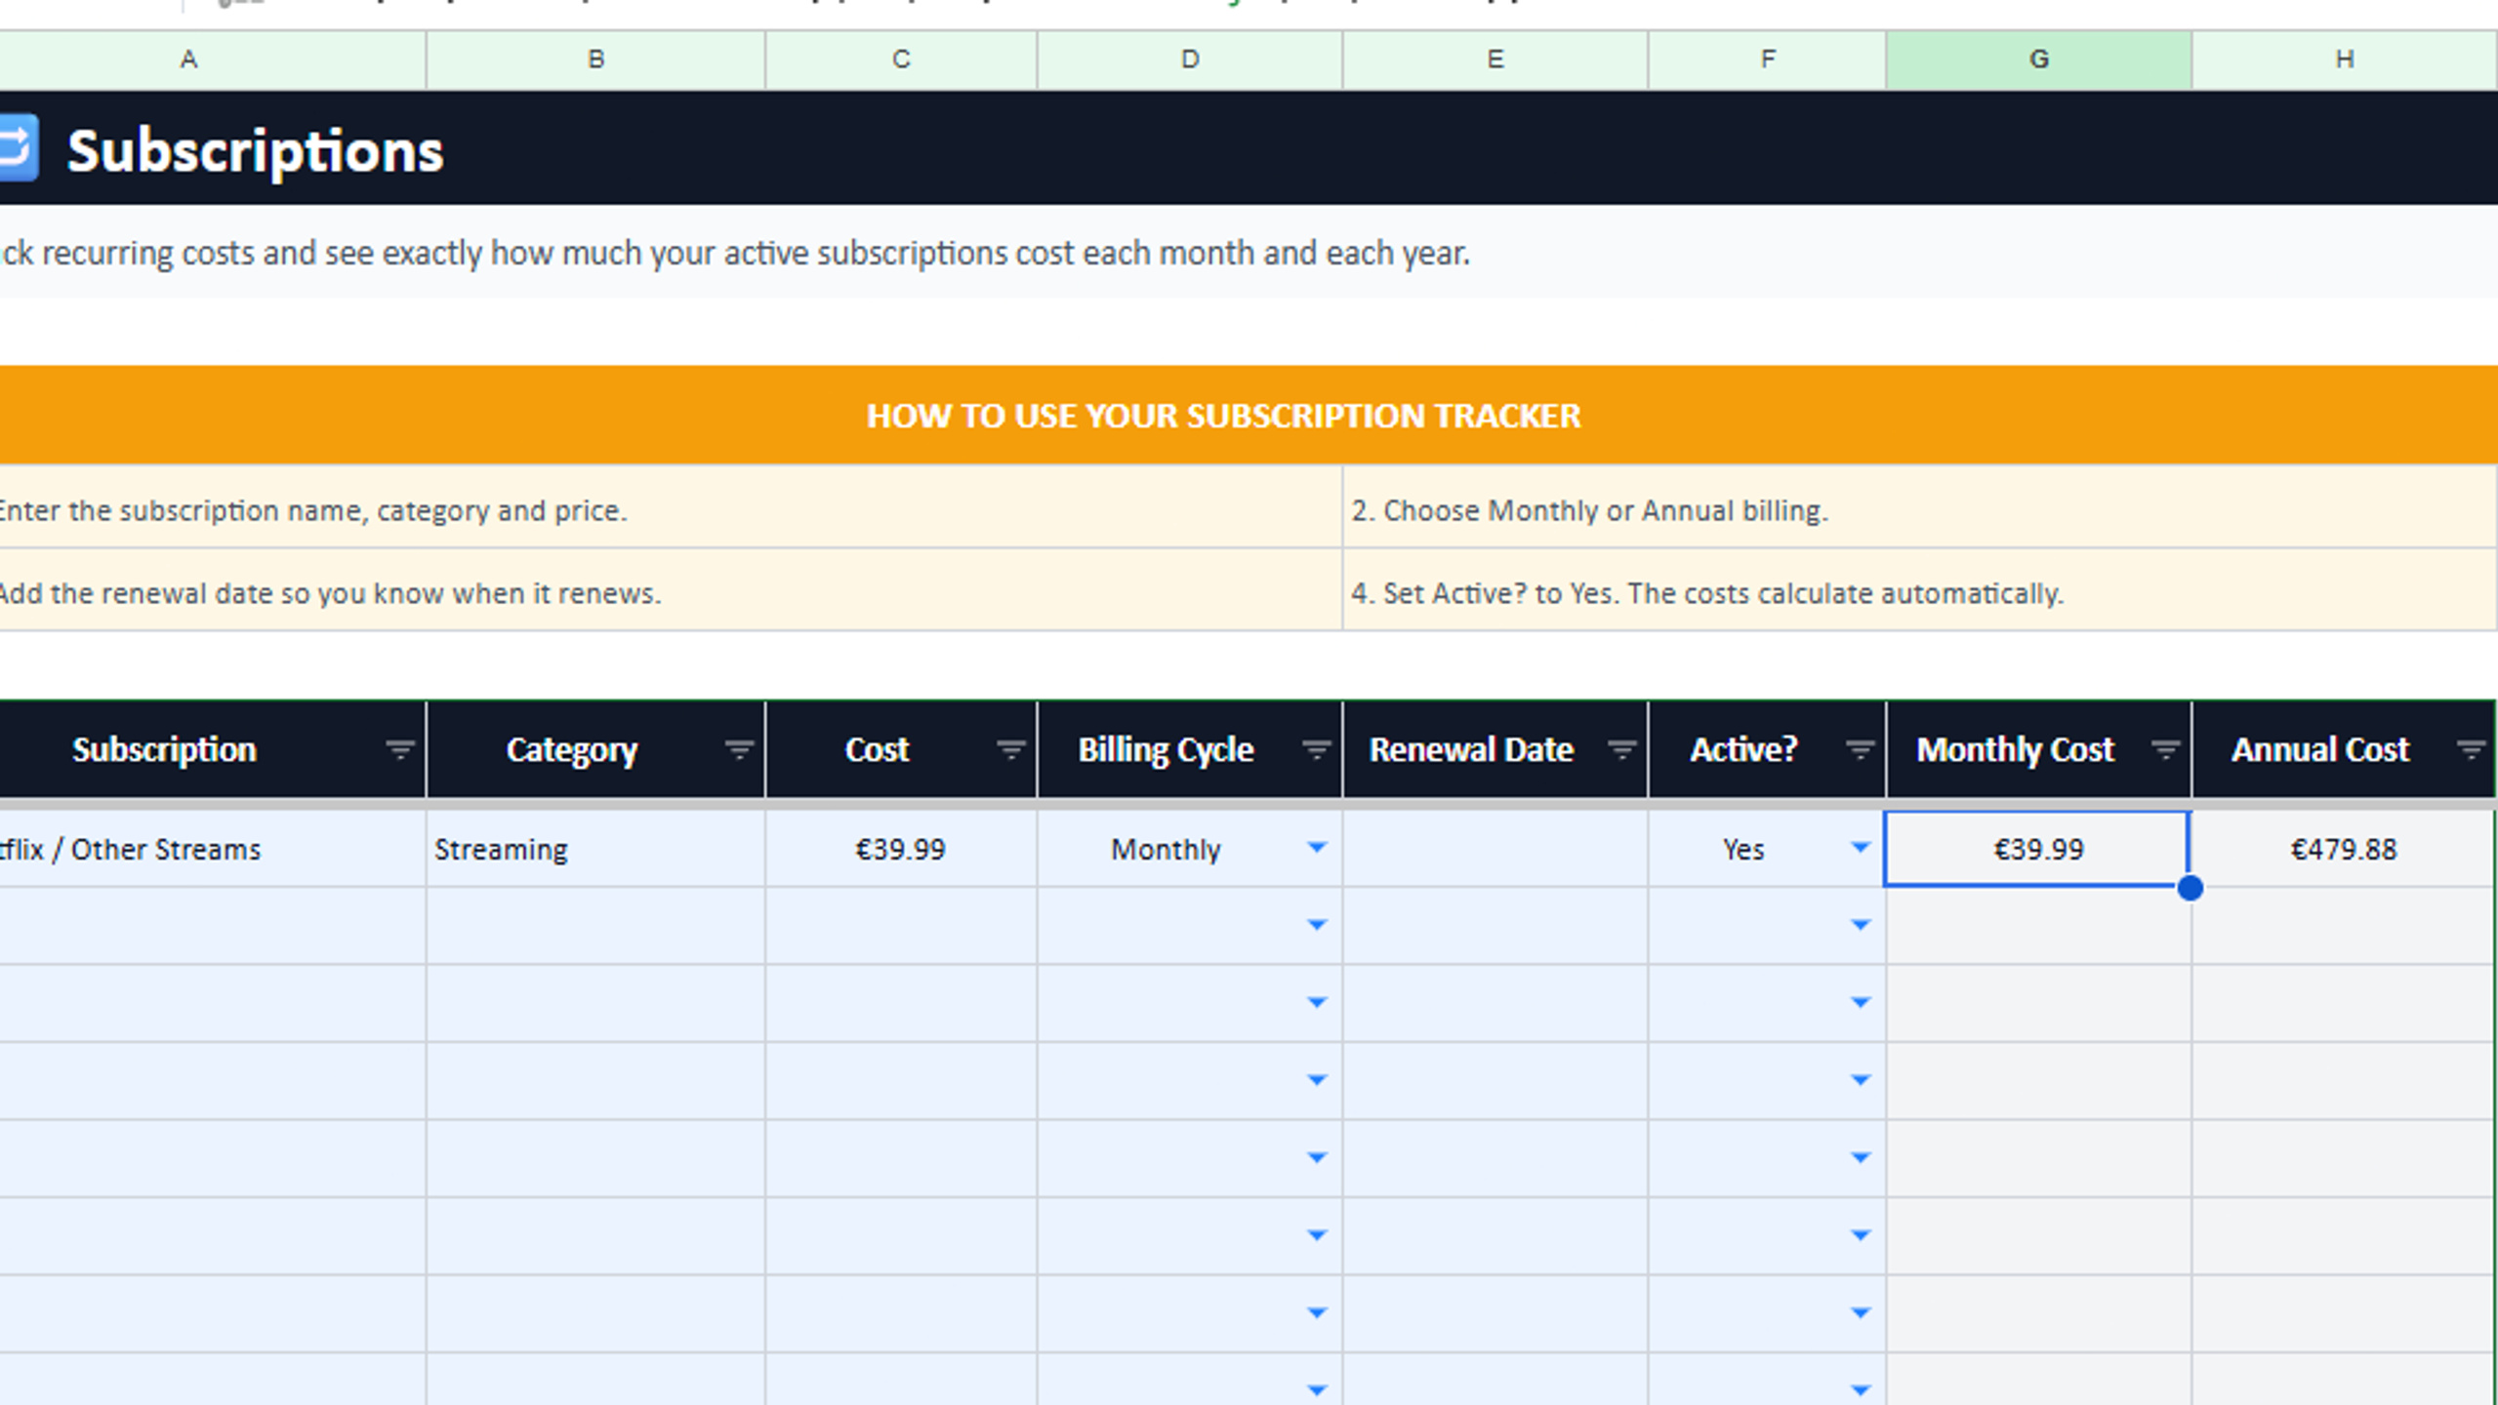Open the Yes active status dropdown arrow
The width and height of the screenshot is (2498, 1405).
coord(1861,847)
